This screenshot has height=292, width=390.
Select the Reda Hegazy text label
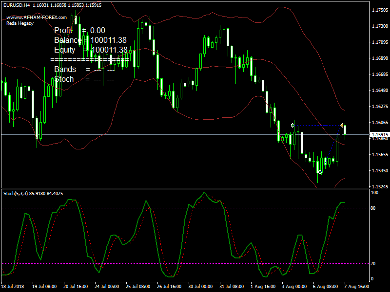pos(20,23)
